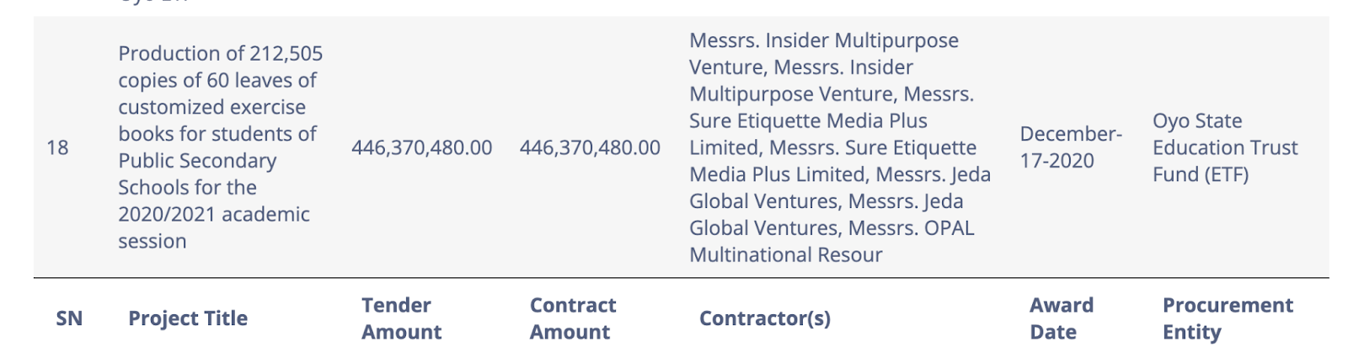Click the SN column header
The width and height of the screenshot is (1348, 353).
pyautogui.click(x=69, y=318)
